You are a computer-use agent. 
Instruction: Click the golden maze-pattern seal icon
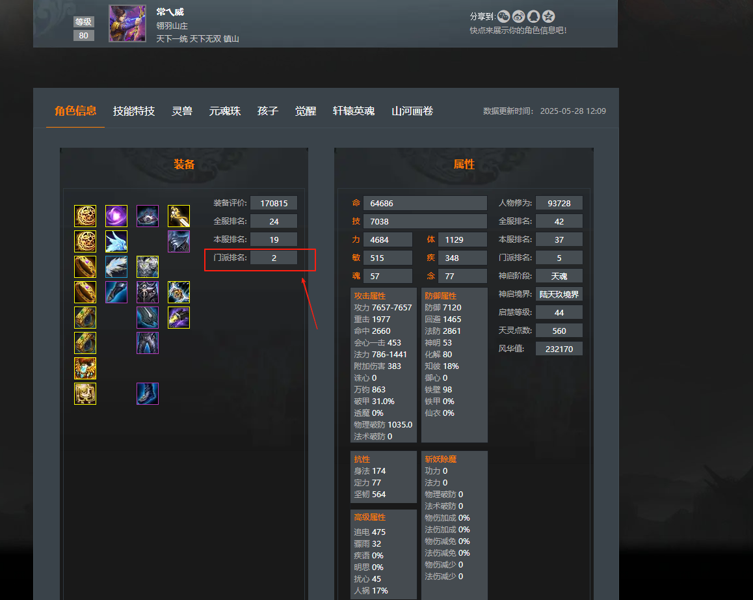pyautogui.click(x=85, y=394)
